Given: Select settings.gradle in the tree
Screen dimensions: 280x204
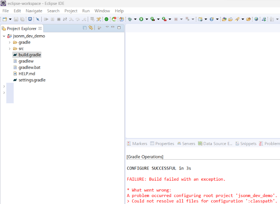Looking at the screenshot, I should click(29, 80).
